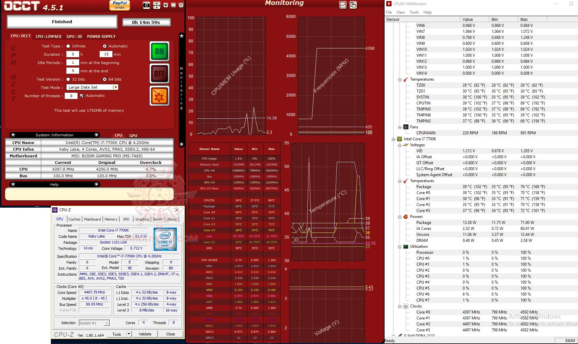This screenshot has width=578, height=344.
Task: Open OCCT settings via orange gear icon
Action: click(160, 96)
